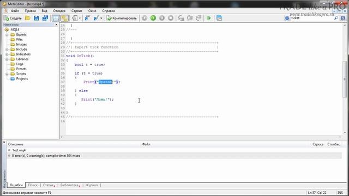Select the 'test.mq4' row in errors list
The width and height of the screenshot is (349, 196).
pos(174,150)
